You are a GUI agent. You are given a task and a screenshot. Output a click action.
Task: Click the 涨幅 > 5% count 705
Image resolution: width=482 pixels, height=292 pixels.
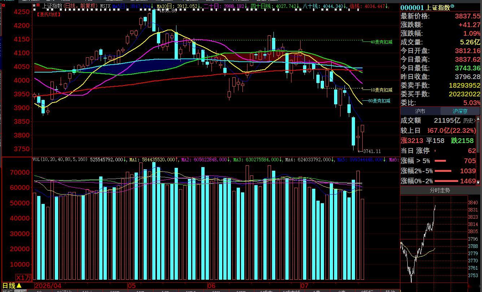click(470, 161)
